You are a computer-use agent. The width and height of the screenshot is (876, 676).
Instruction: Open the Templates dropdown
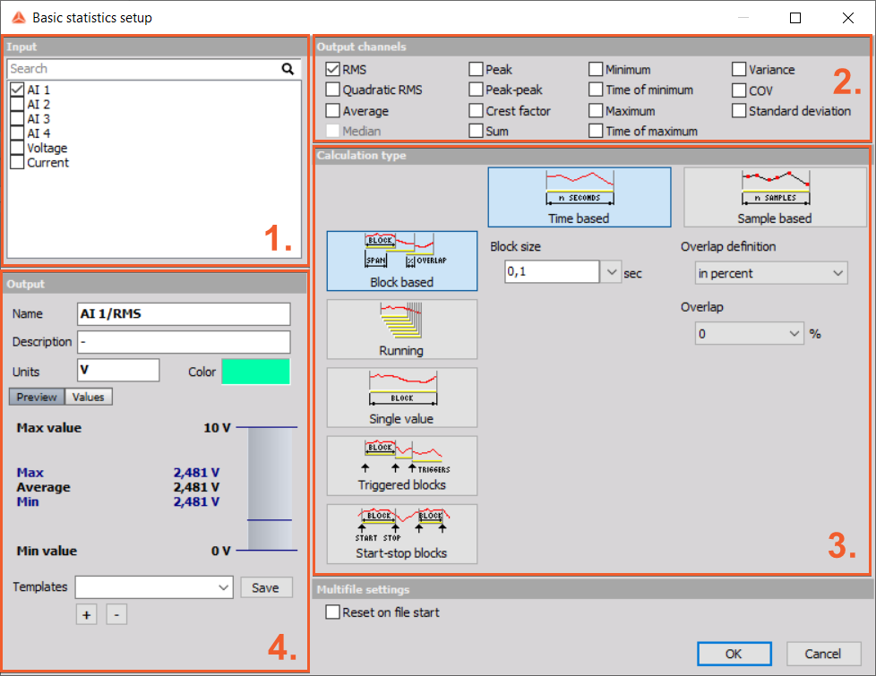click(x=154, y=587)
